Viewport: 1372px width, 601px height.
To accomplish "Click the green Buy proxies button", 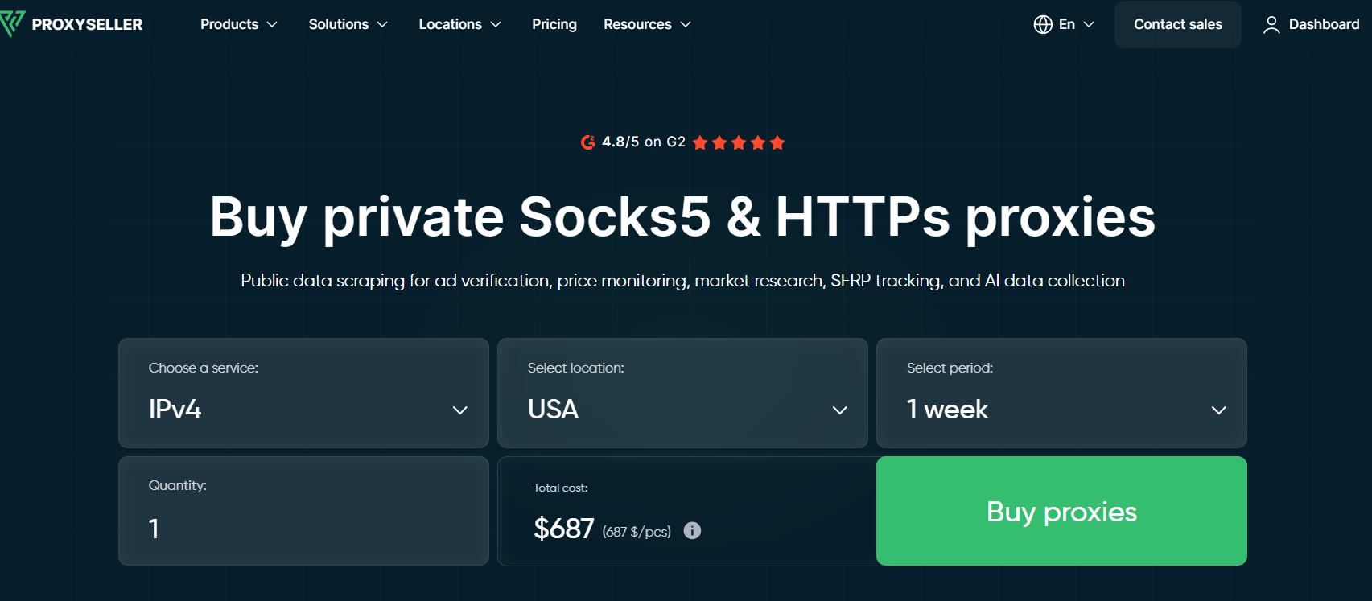I will pos(1061,511).
